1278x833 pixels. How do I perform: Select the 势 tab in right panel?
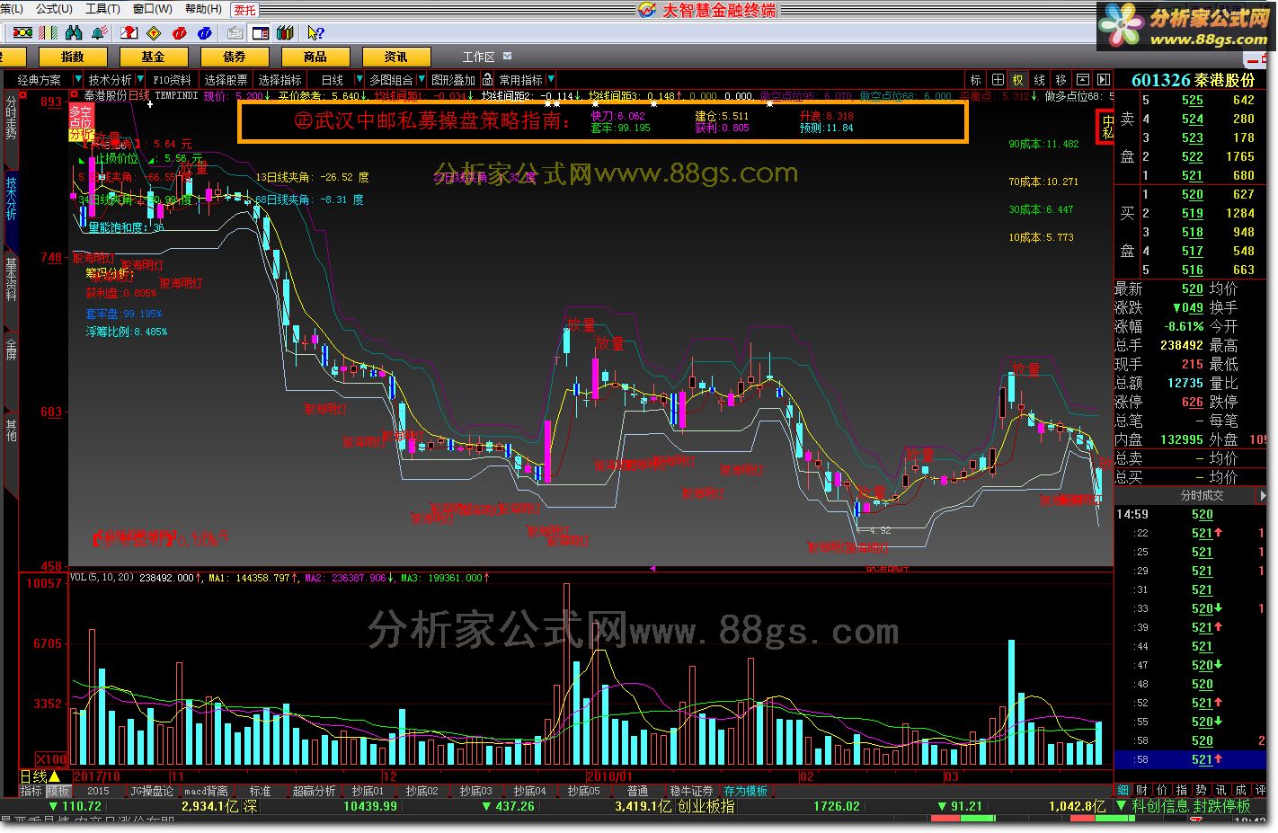[1202, 790]
